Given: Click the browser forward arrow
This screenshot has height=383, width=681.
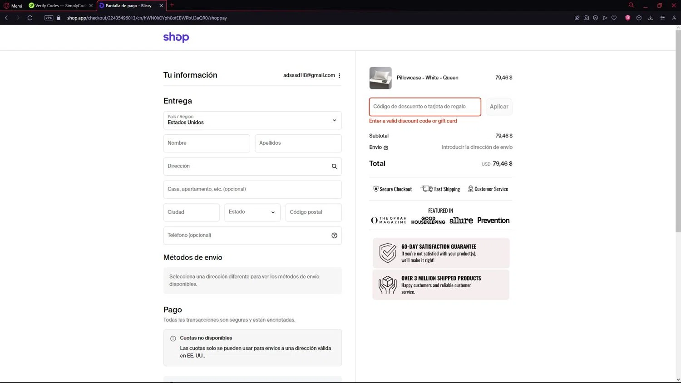Looking at the screenshot, I should (x=18, y=18).
